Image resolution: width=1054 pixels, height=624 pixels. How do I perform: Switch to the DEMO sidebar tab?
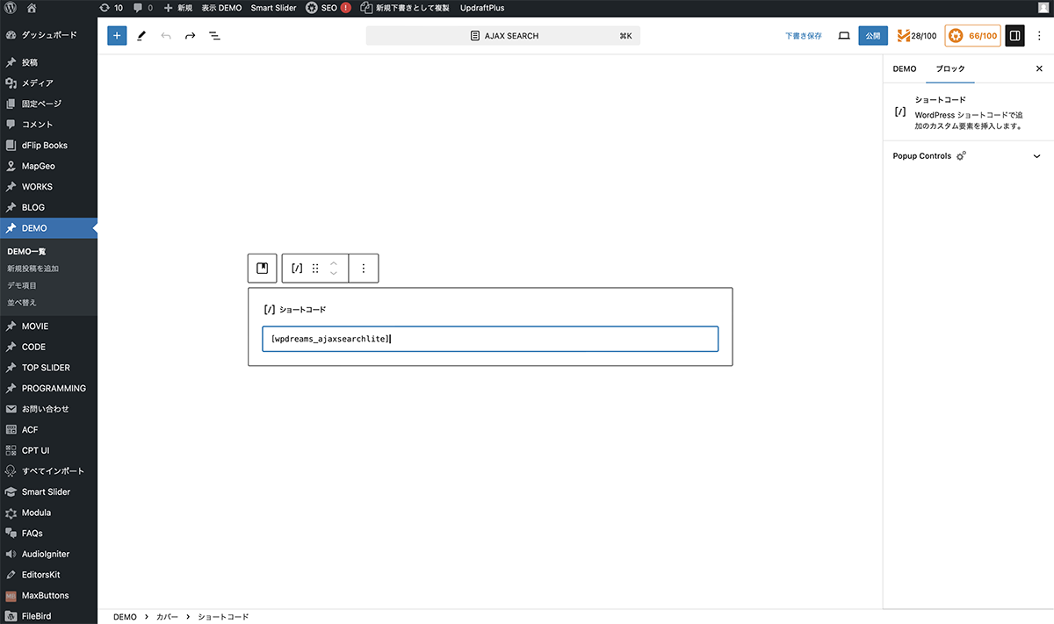pos(905,68)
